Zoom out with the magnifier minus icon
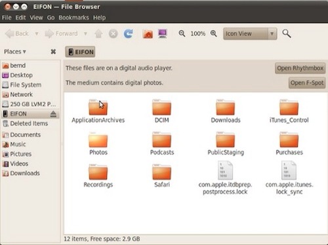 coord(182,33)
